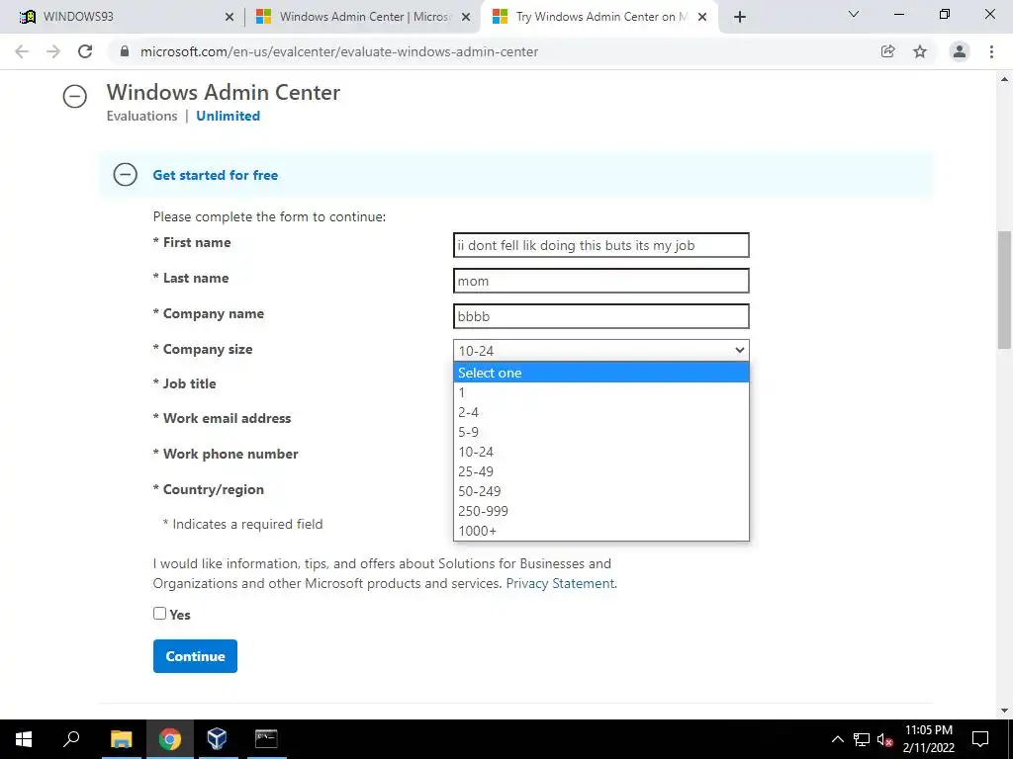The height and width of the screenshot is (759, 1013).
Task: Click the Continue button
Action: (x=195, y=656)
